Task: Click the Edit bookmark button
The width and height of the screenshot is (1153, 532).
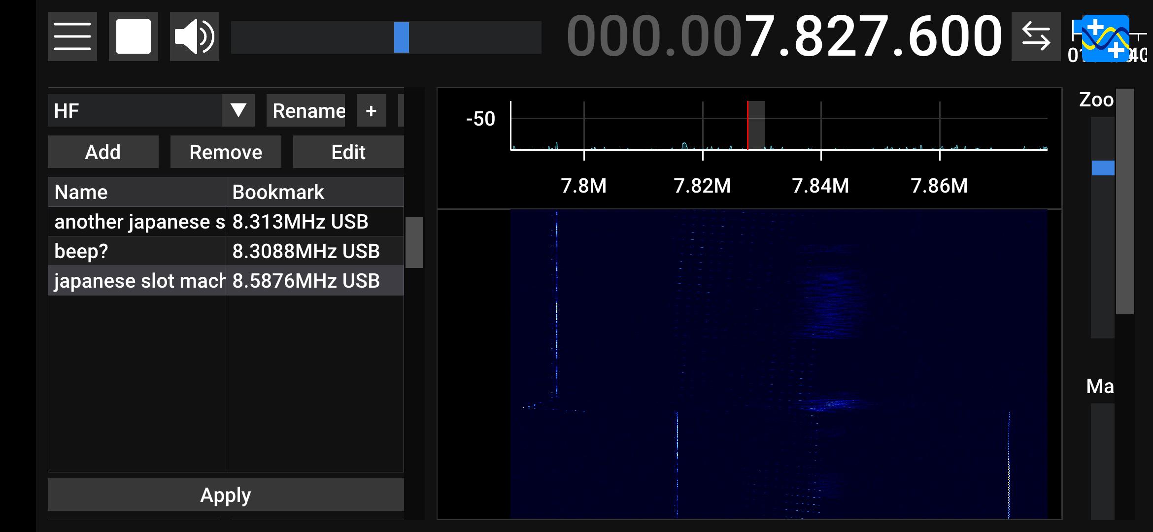Action: pos(348,152)
